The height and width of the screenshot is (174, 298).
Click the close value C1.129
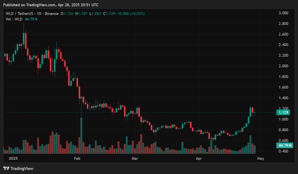pos(109,14)
